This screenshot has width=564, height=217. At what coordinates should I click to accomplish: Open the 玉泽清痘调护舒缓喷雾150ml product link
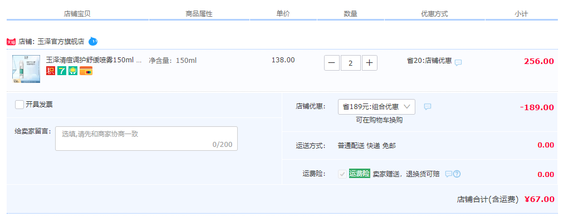click(94, 60)
